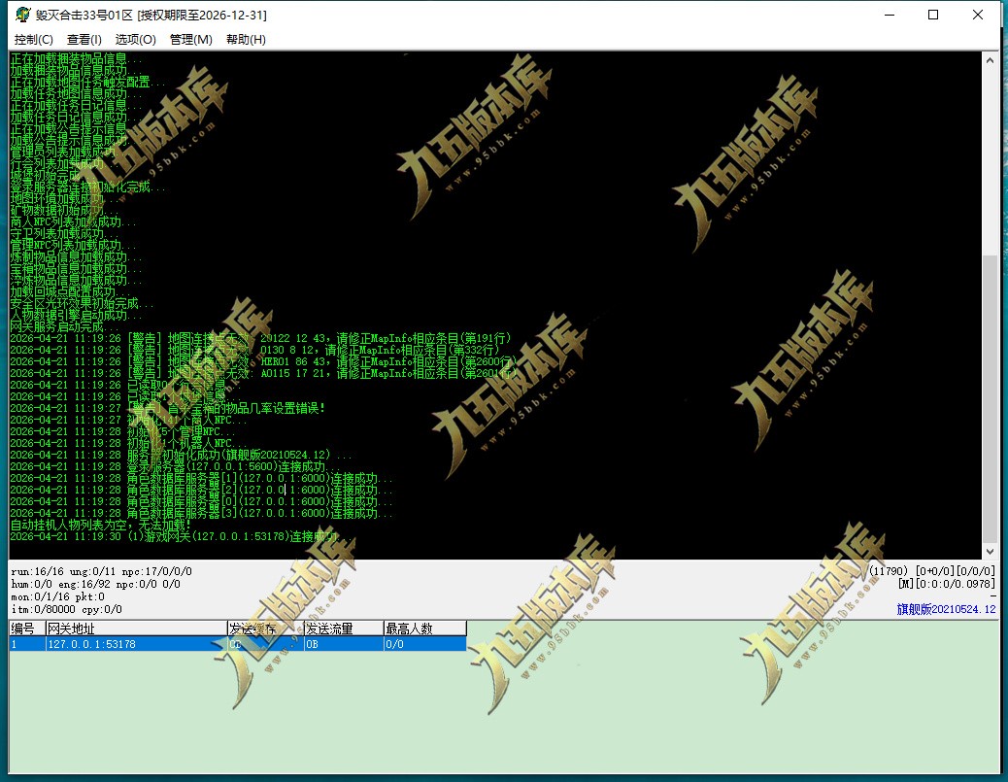This screenshot has height=782, width=1008.
Task: Open the 查看(I) menu
Action: tap(84, 39)
